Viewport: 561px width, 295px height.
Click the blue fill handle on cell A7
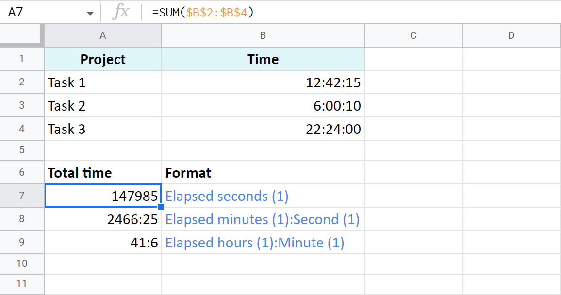(160, 206)
